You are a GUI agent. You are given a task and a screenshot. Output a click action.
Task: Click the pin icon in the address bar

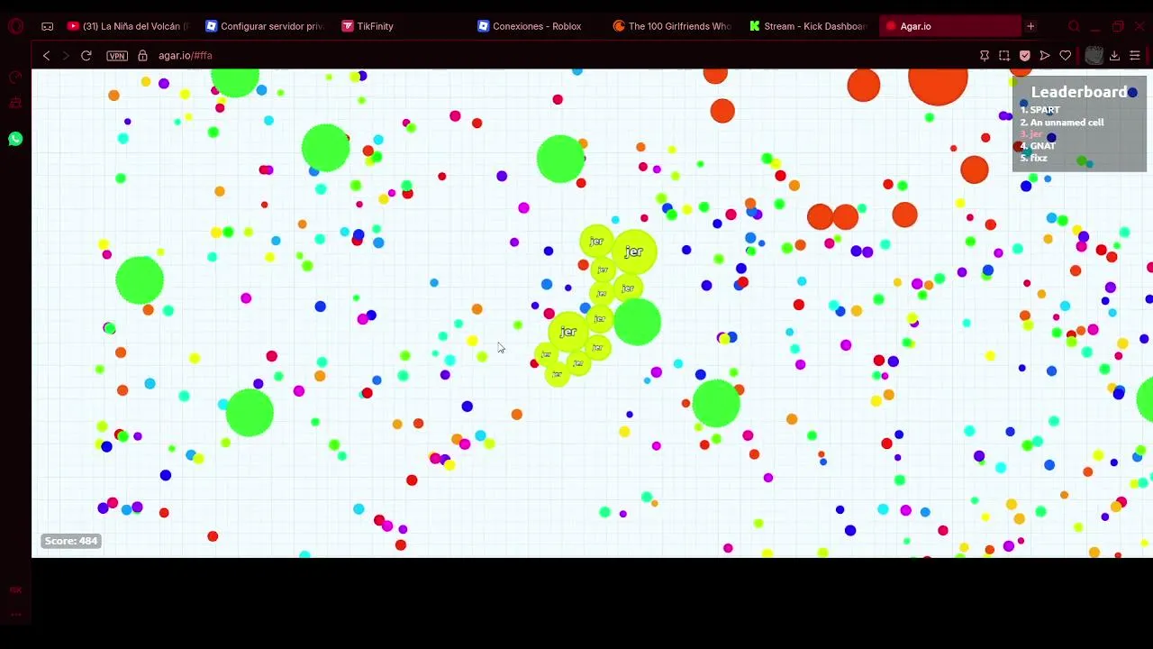point(985,56)
